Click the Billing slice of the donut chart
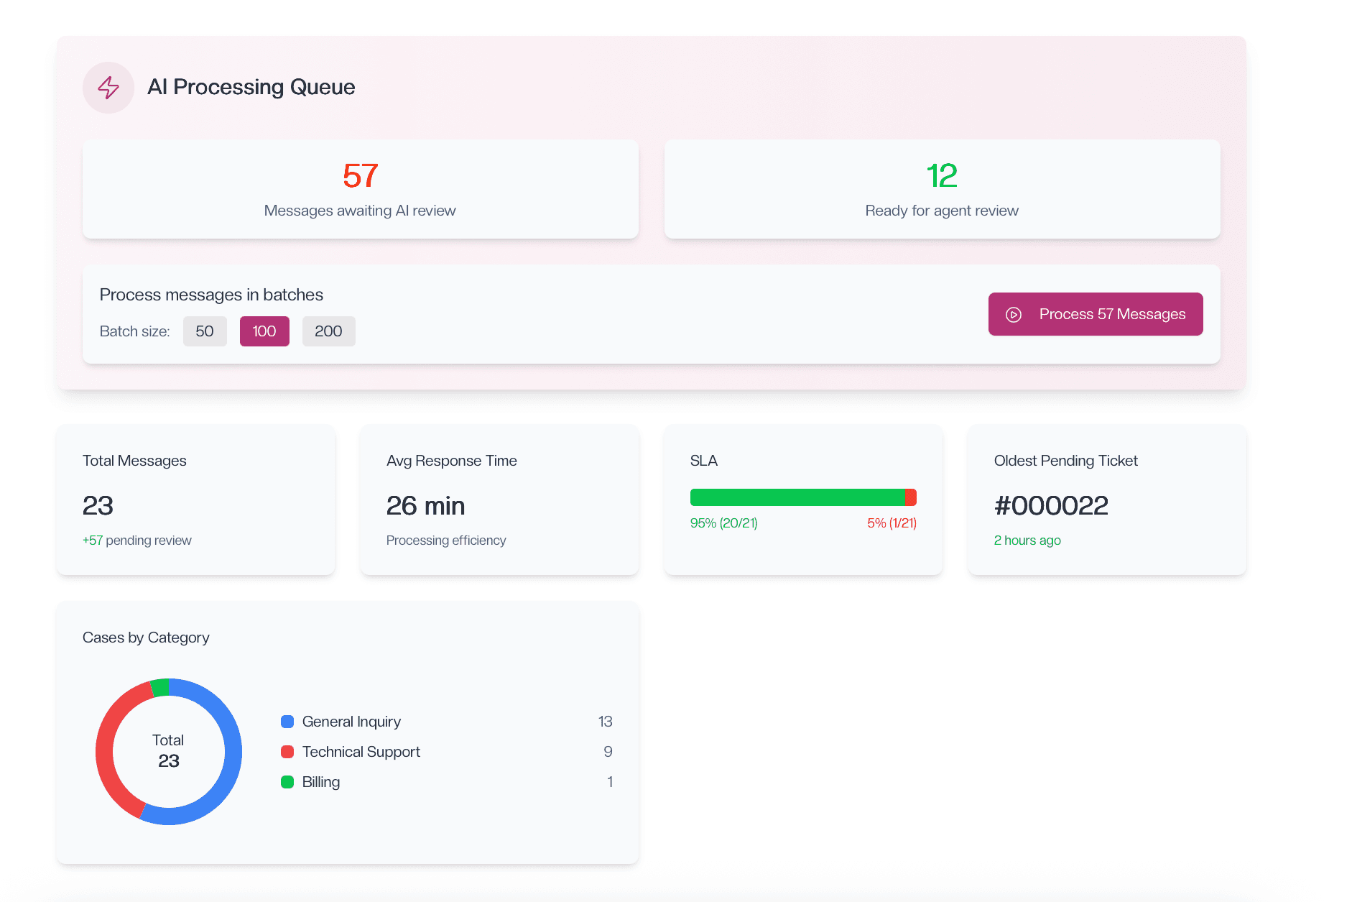 pos(158,686)
